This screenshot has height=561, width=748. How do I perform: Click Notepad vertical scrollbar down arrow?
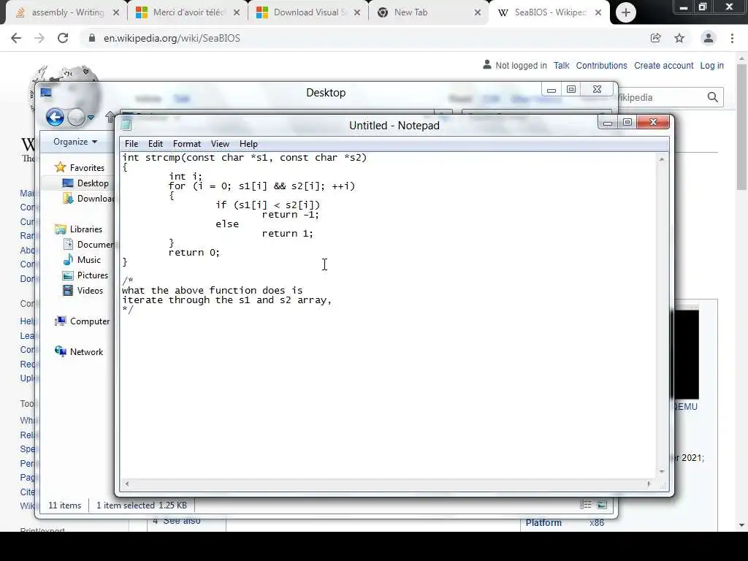(662, 471)
